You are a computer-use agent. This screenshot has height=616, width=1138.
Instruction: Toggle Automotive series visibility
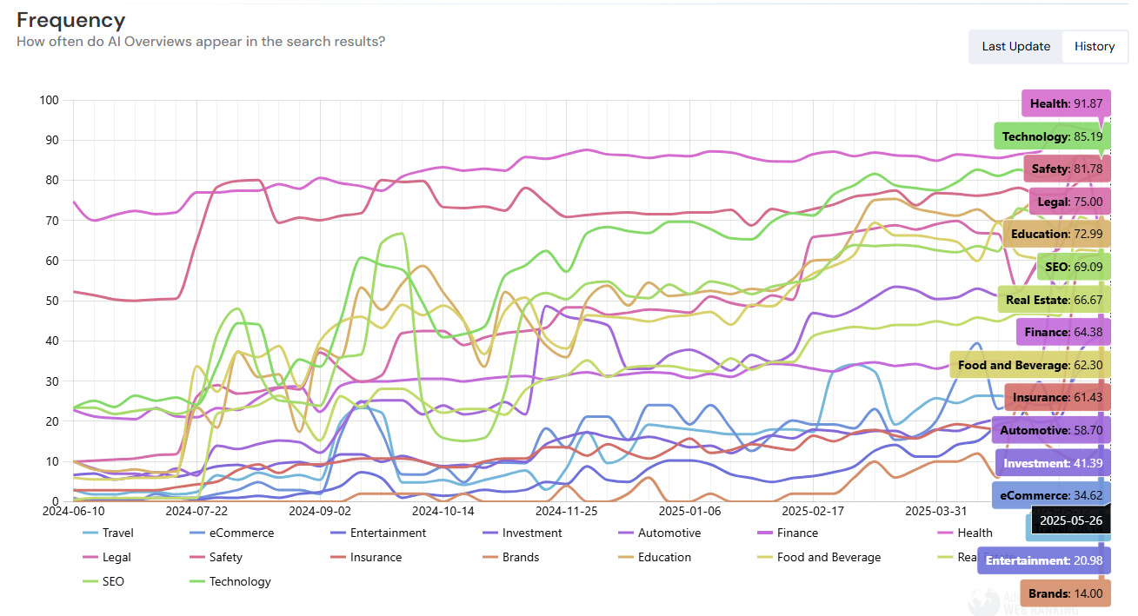pyautogui.click(x=658, y=533)
